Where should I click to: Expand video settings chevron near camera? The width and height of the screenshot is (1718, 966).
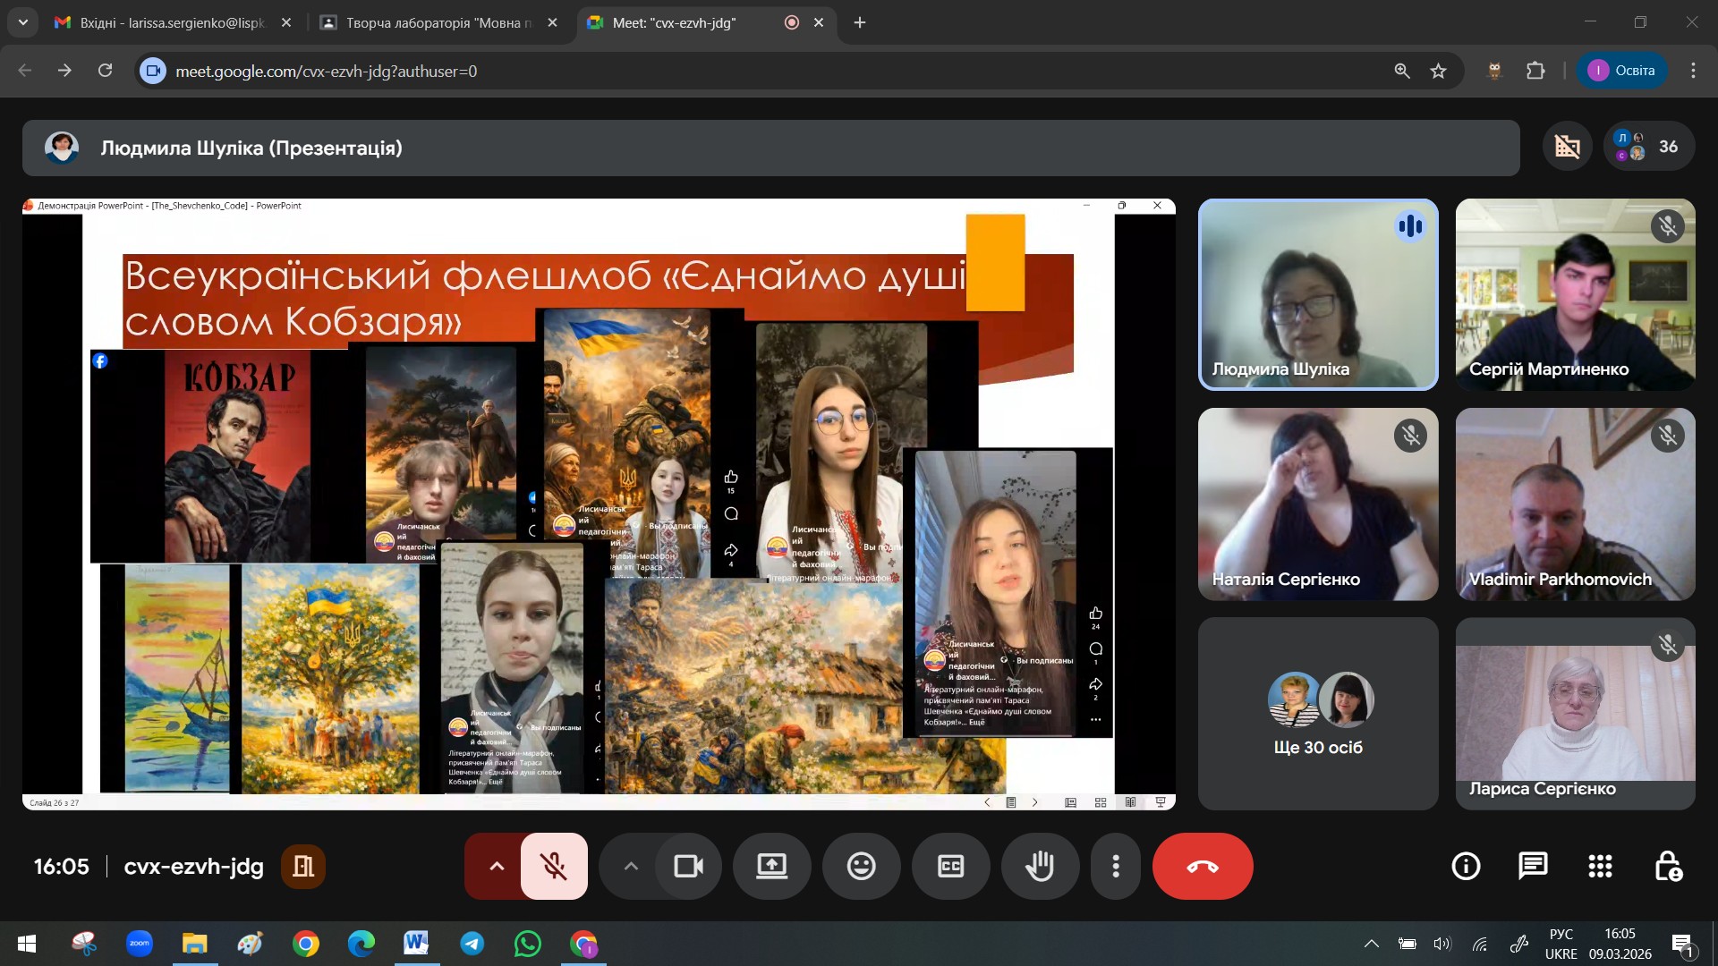click(x=631, y=866)
